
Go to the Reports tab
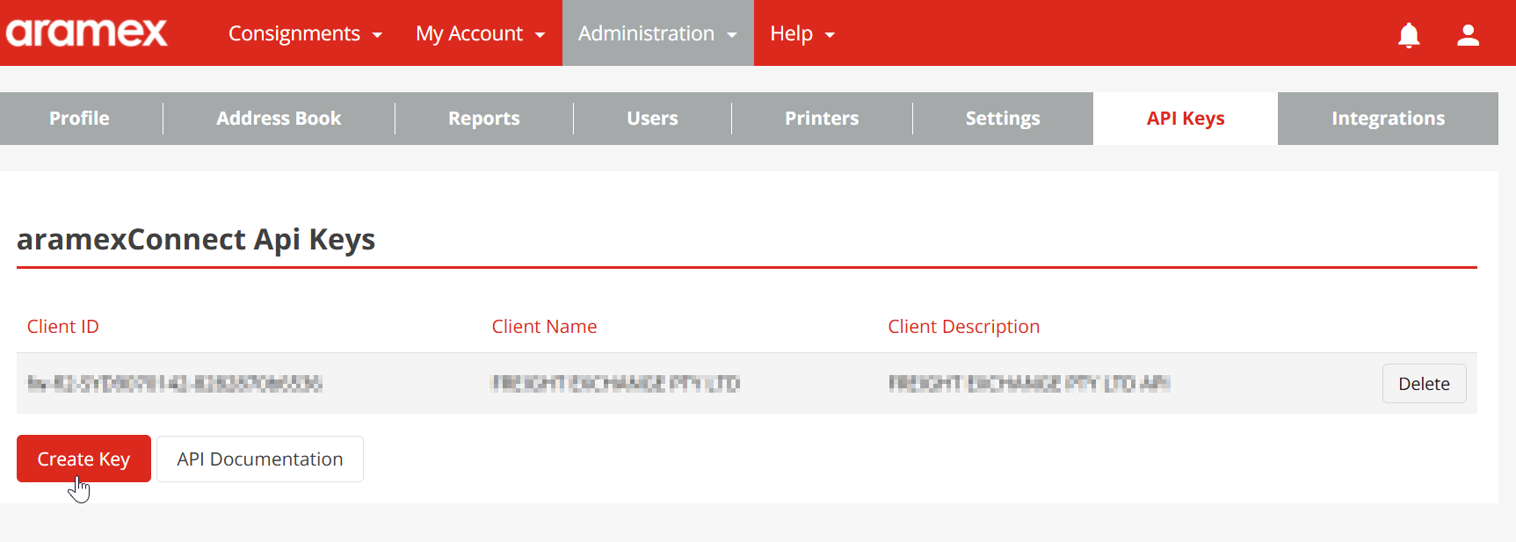coord(484,119)
